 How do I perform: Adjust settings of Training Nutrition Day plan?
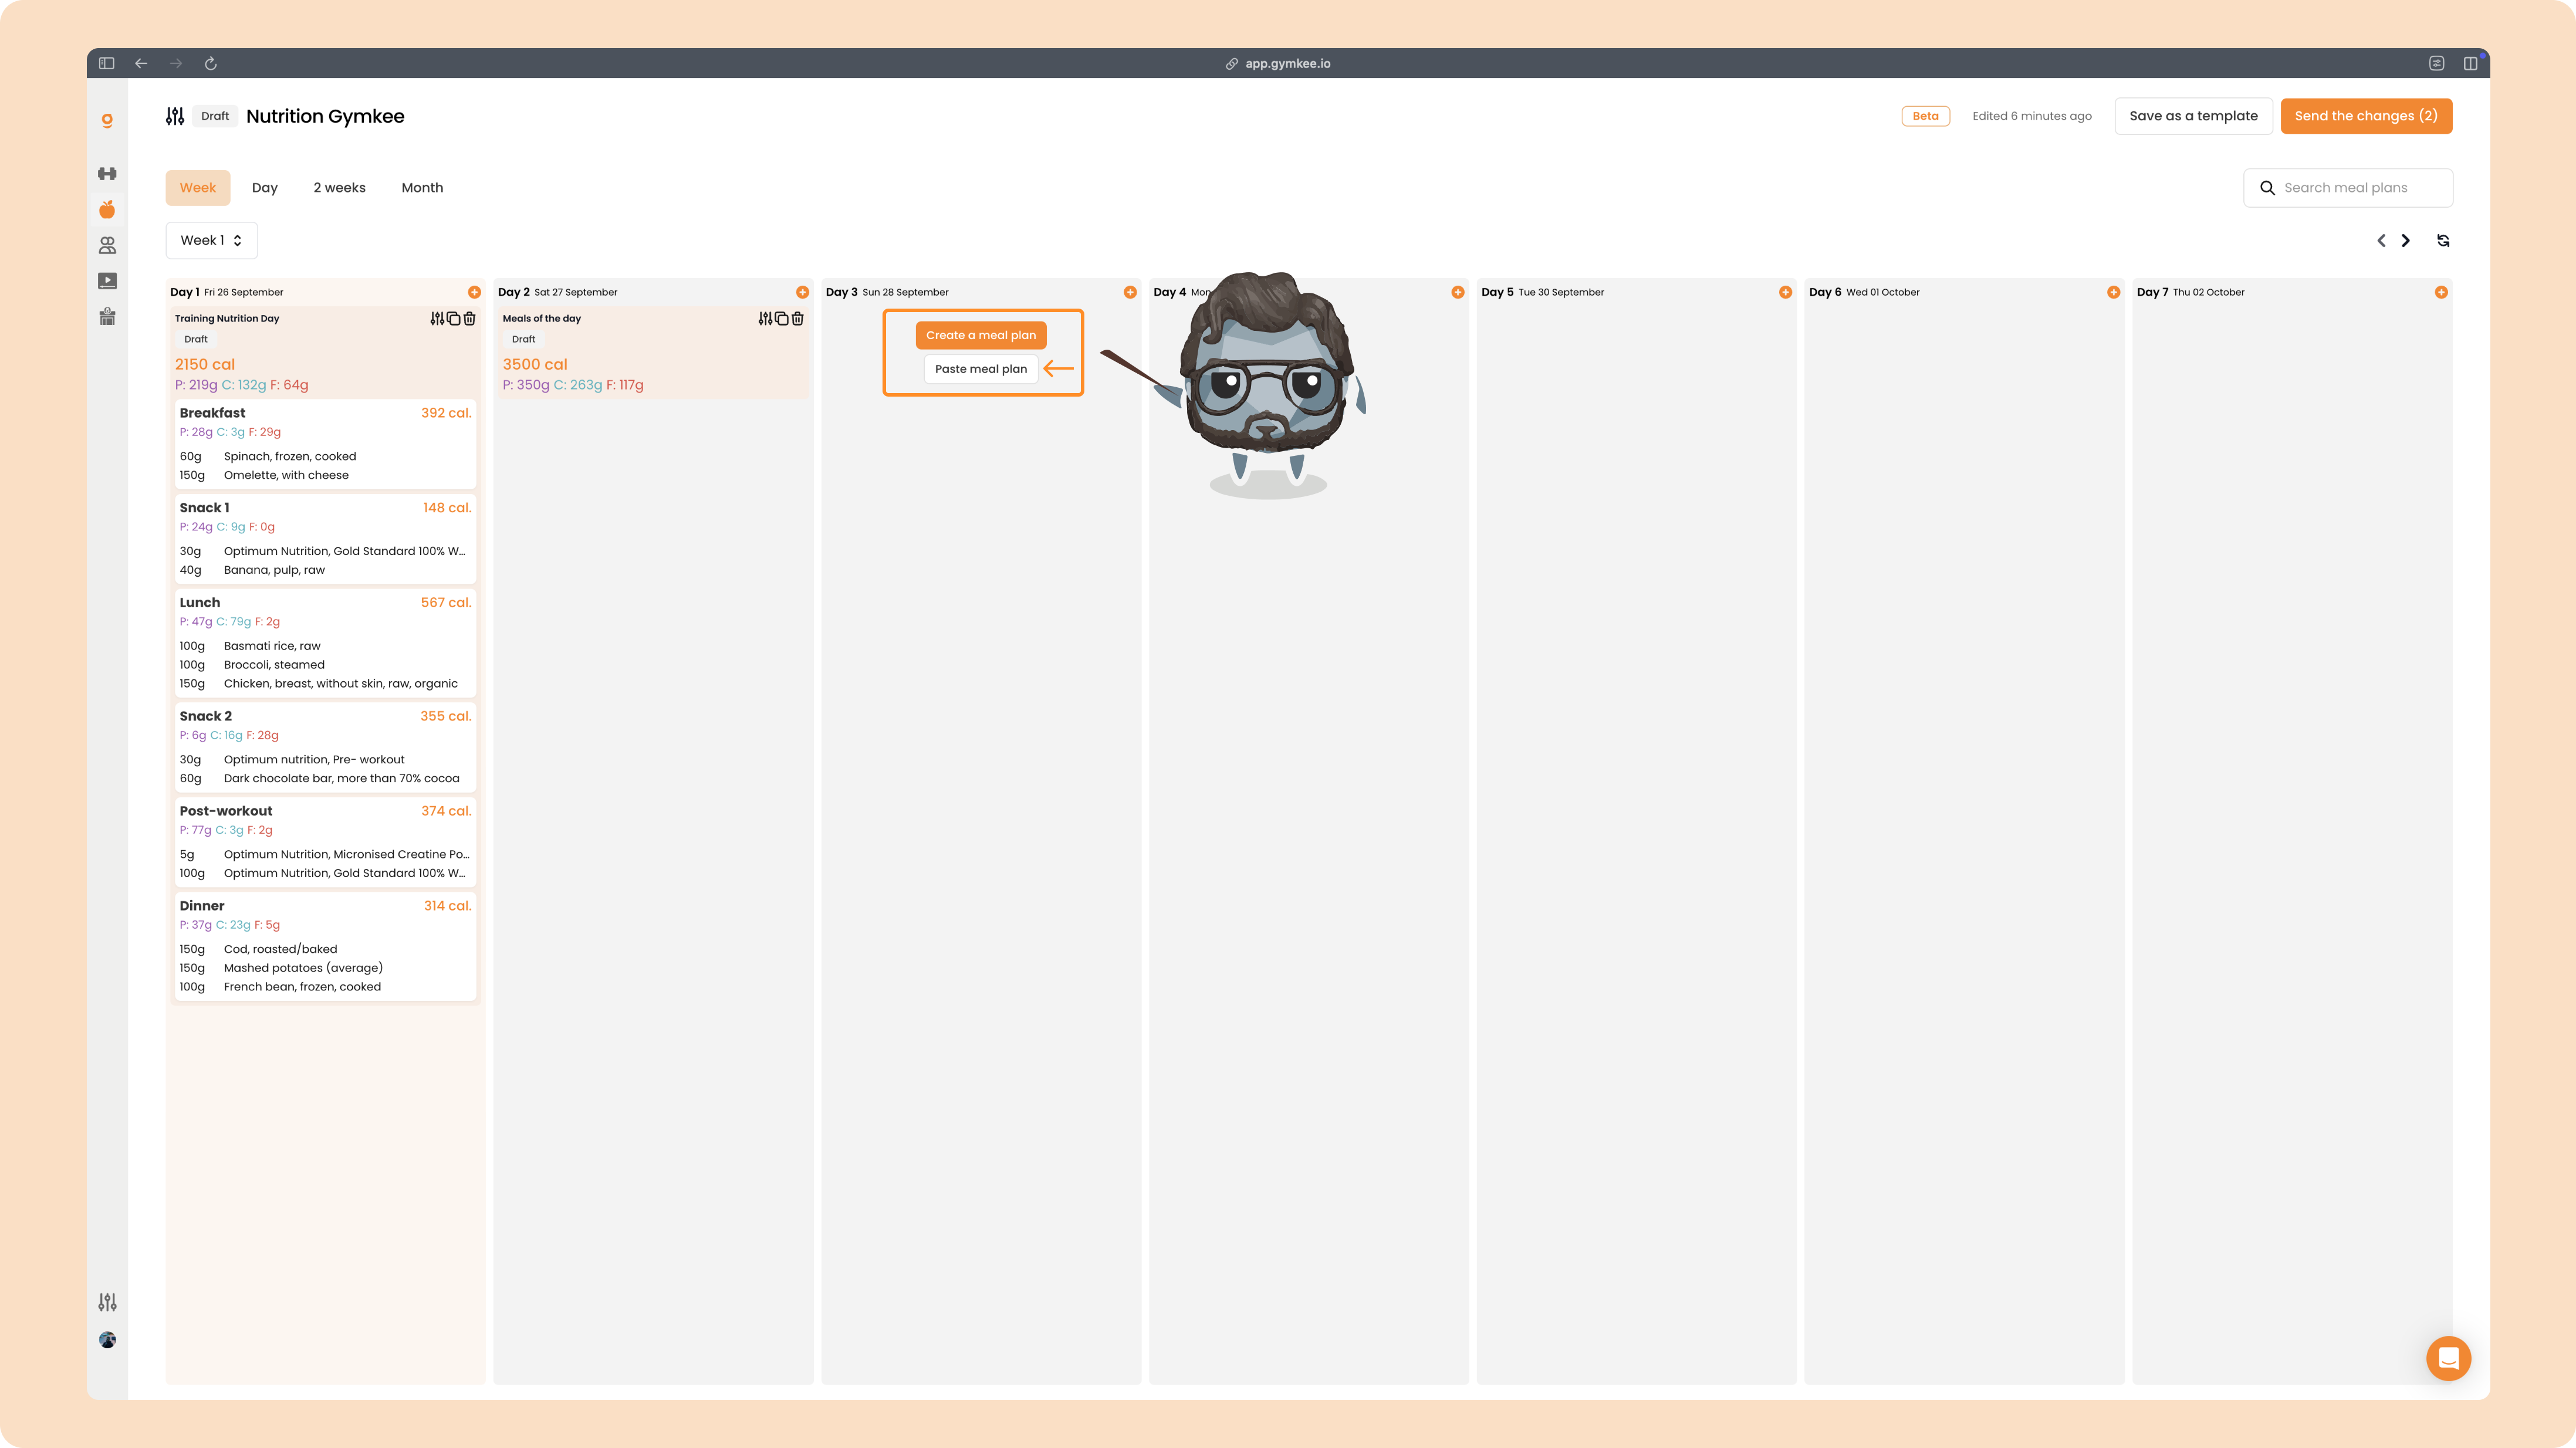point(437,318)
